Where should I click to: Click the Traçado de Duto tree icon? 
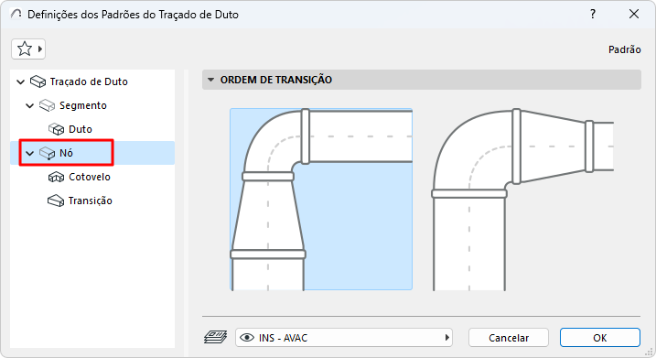[x=38, y=81]
